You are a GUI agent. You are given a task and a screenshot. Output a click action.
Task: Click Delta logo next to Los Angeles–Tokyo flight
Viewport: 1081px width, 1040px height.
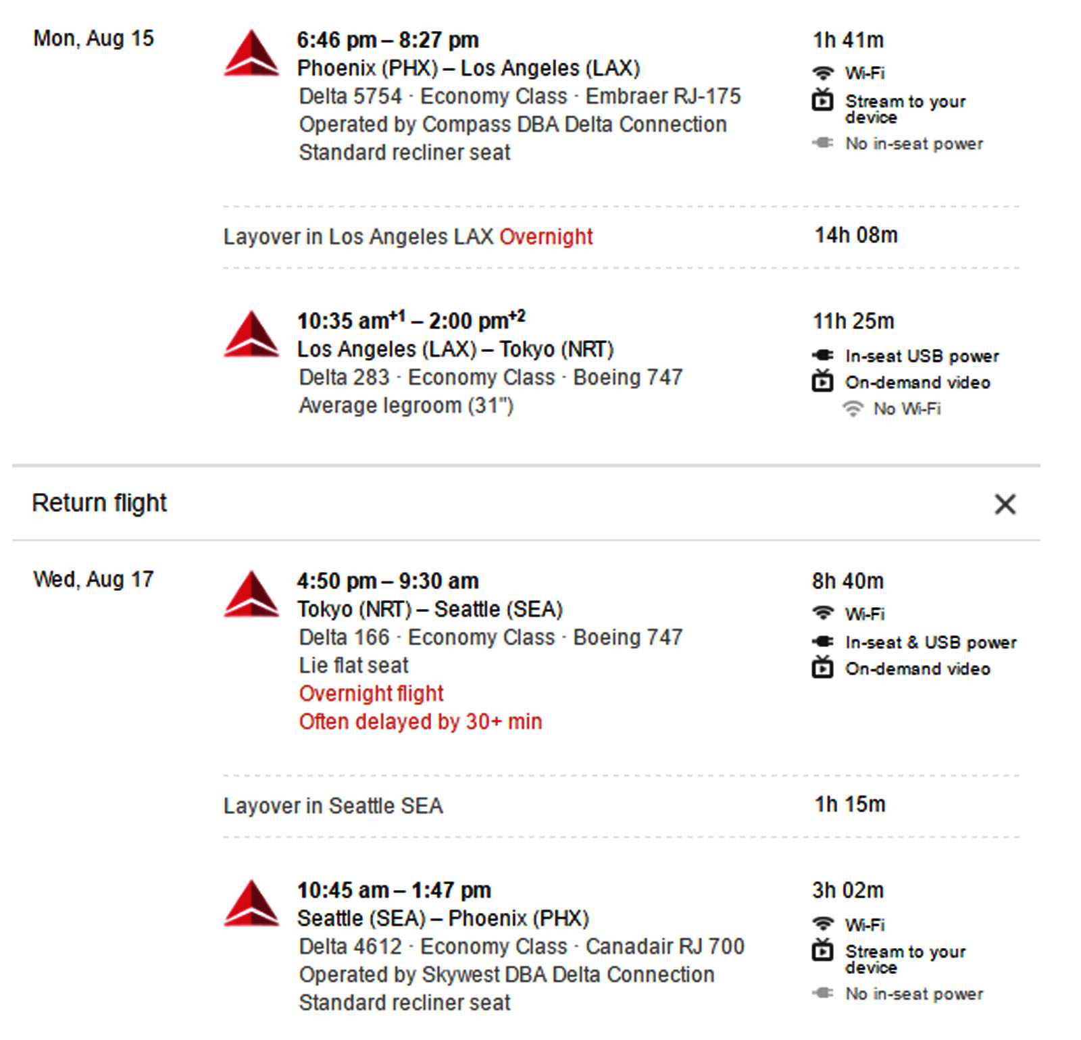[251, 334]
